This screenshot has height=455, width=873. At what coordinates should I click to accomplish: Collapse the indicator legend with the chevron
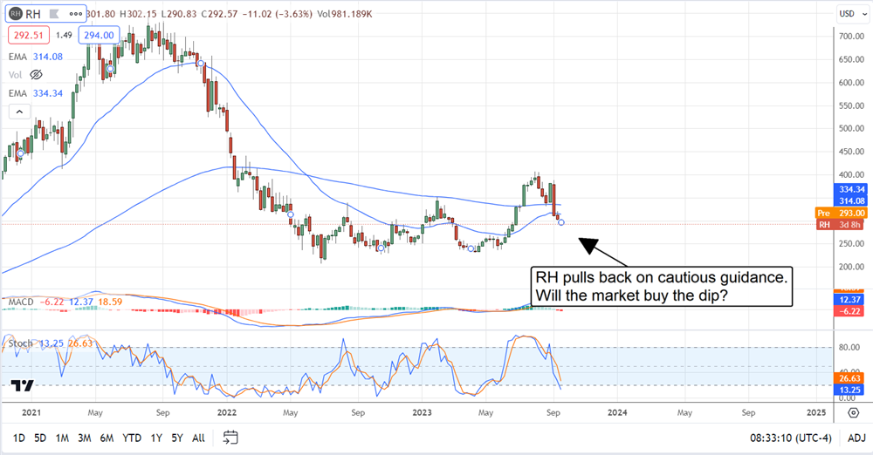19,112
